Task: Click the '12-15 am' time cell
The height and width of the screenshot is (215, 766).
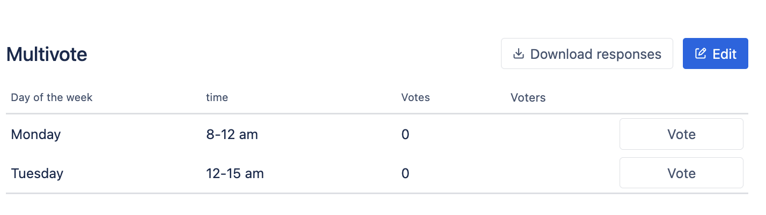Action: pos(234,174)
